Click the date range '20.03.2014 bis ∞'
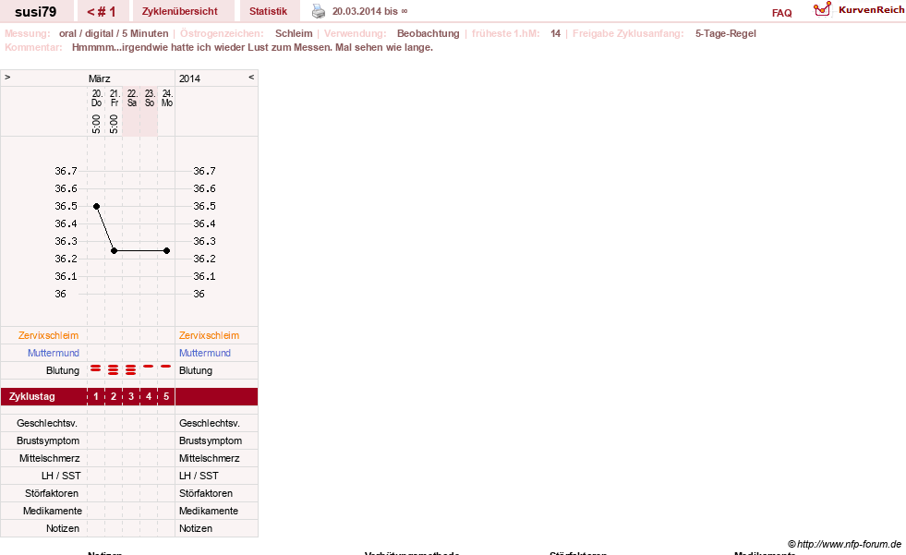This screenshot has width=906, height=555. [369, 11]
